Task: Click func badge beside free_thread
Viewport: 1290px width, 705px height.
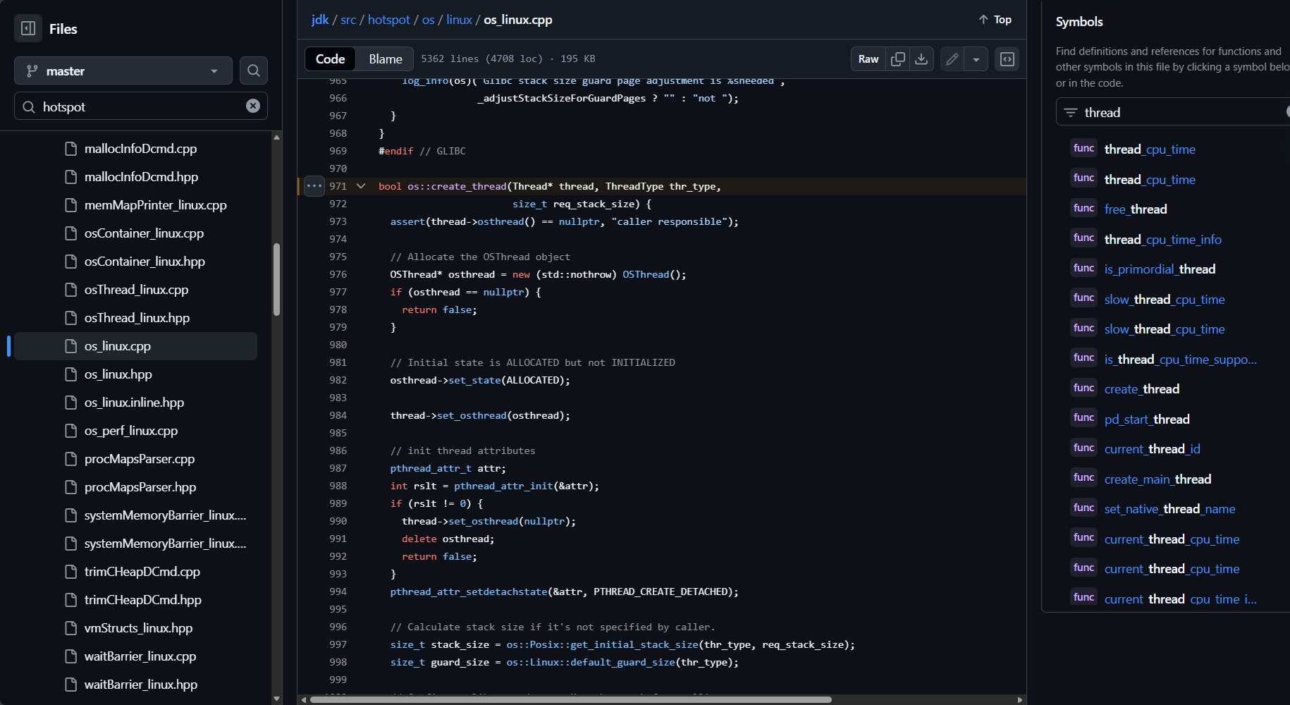Action: pos(1083,208)
